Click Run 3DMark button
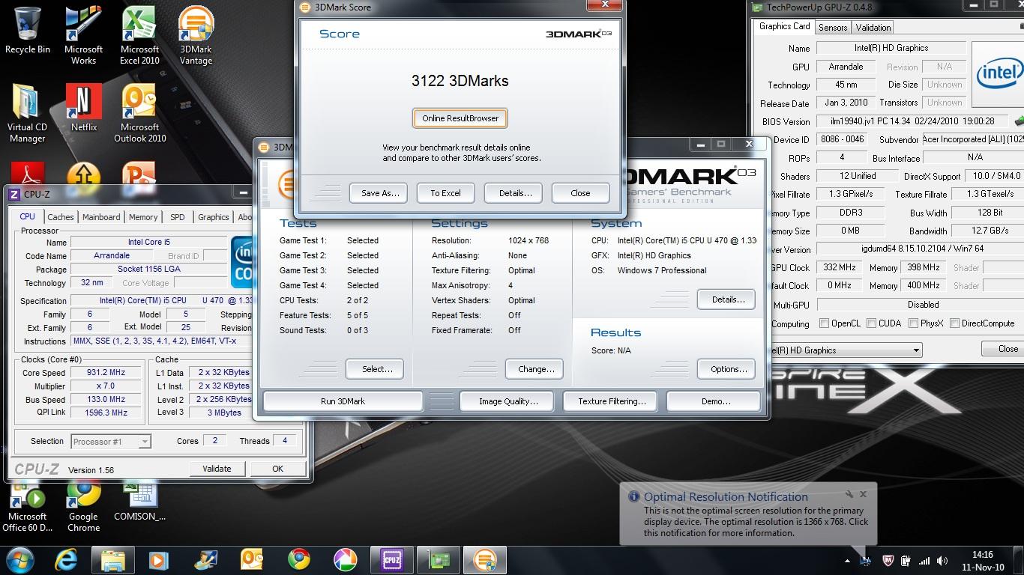This screenshot has height=575, width=1024. tap(343, 401)
